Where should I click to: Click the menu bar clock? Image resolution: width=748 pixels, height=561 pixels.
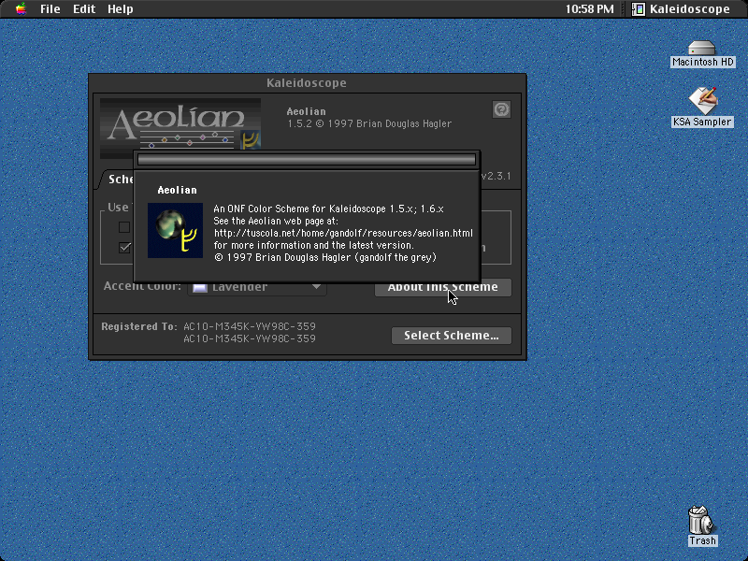click(x=590, y=8)
